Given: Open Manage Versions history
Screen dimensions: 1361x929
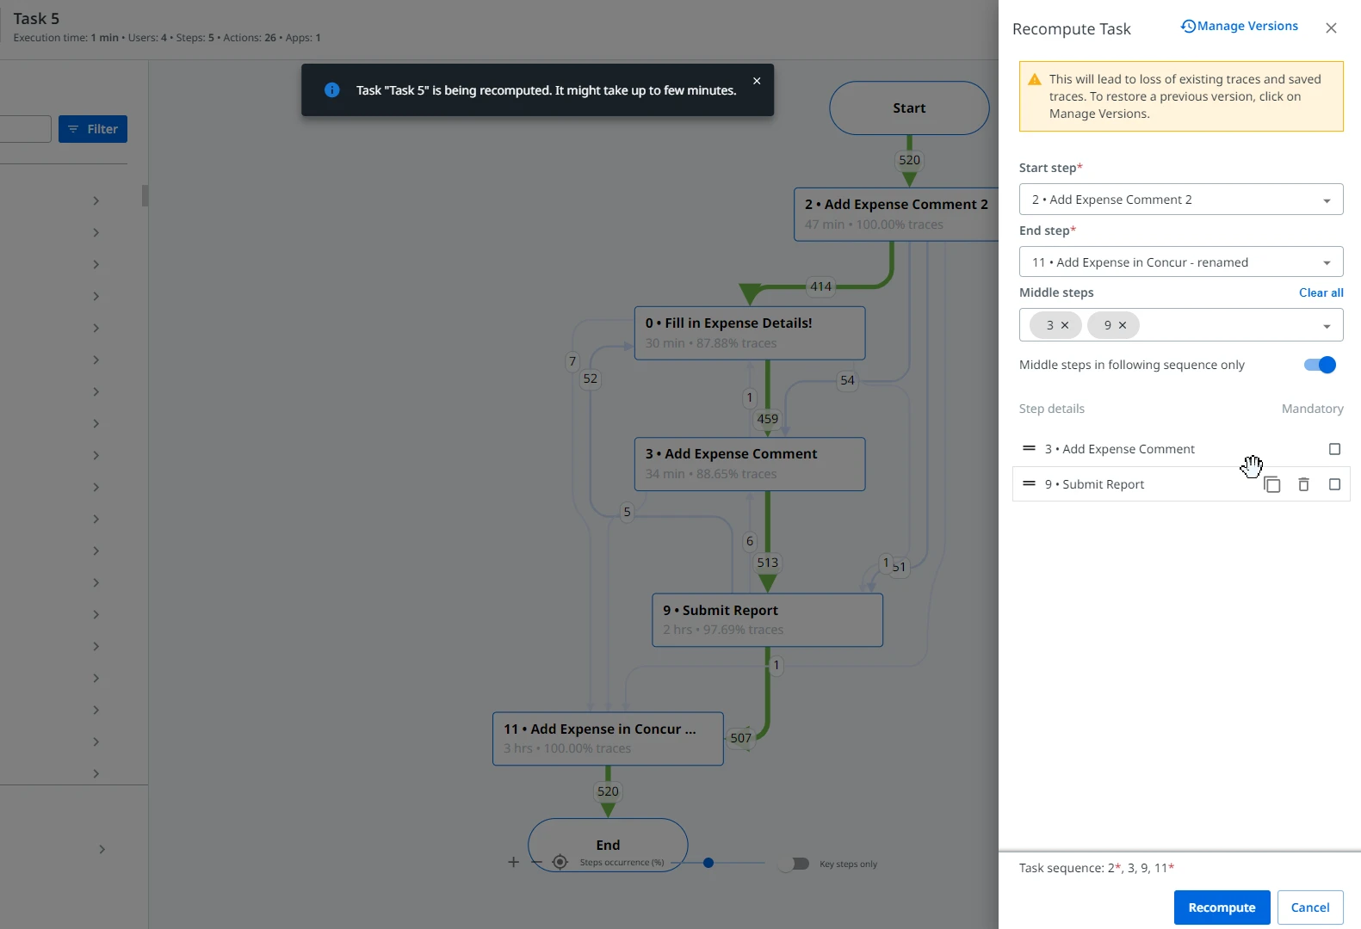Looking at the screenshot, I should click(x=1239, y=26).
